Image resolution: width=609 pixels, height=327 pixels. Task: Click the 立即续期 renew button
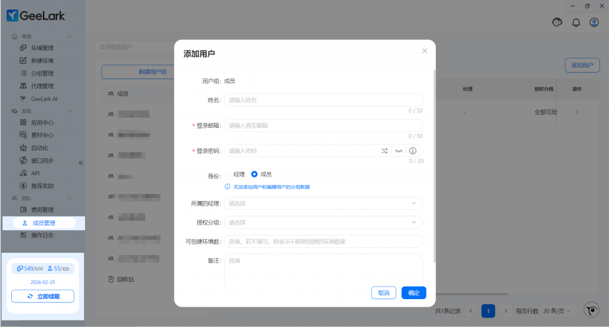point(43,296)
